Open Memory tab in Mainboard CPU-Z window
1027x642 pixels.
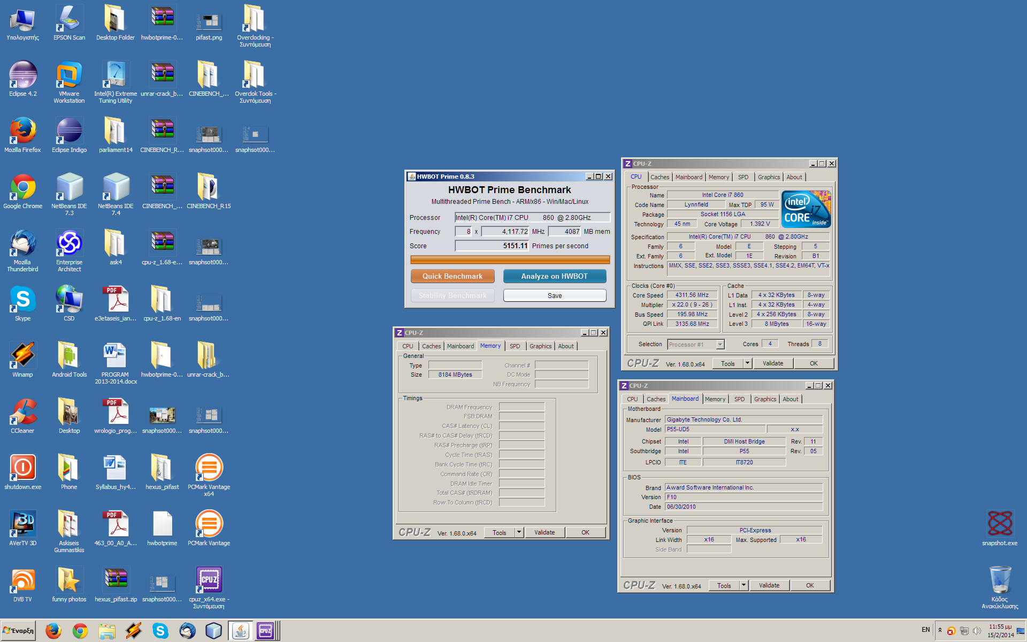click(x=715, y=399)
